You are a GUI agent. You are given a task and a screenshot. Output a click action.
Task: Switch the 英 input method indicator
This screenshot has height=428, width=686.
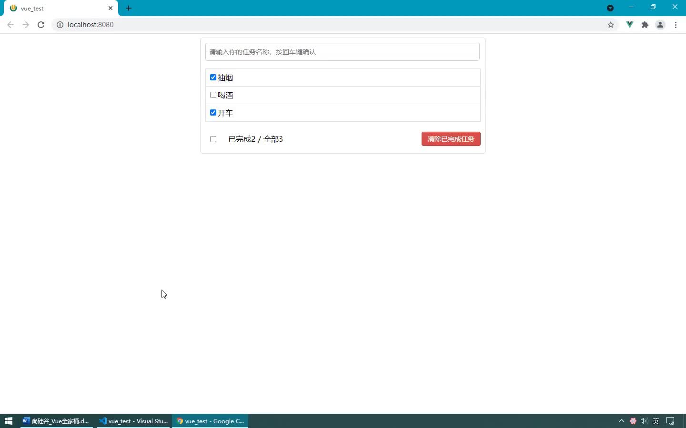[656, 421]
